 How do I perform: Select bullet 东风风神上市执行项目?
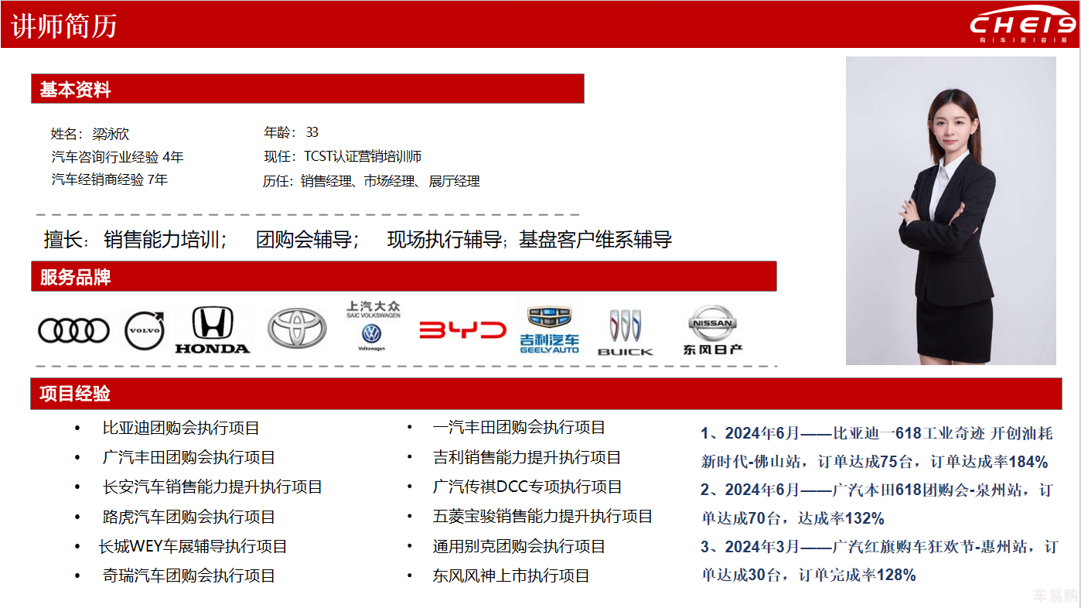(x=511, y=576)
